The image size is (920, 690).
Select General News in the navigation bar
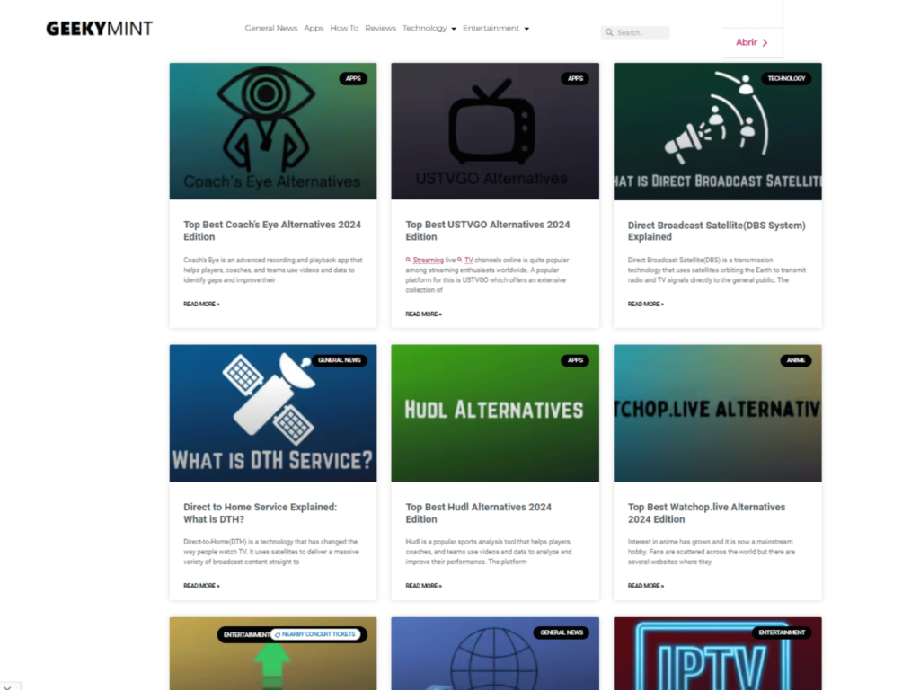271,28
